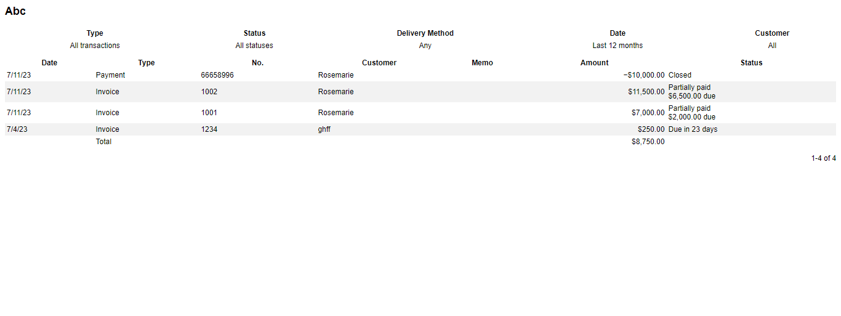Click the $8,750.00 total amount

point(648,142)
